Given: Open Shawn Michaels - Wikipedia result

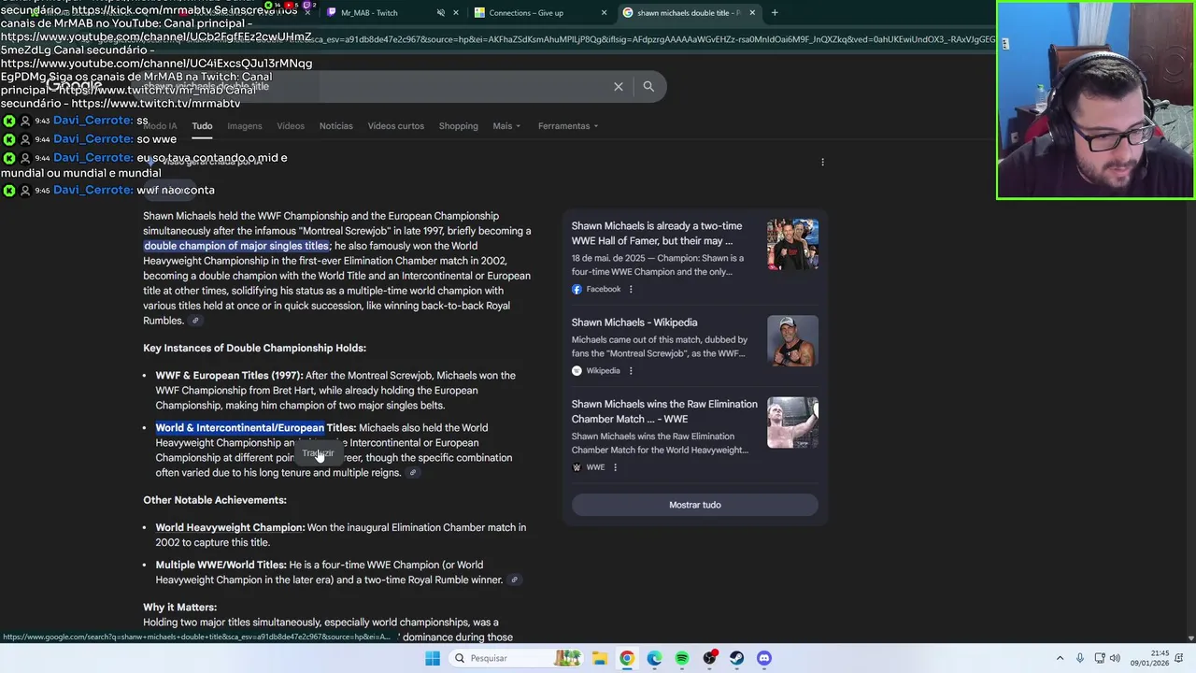Looking at the screenshot, I should coord(634,322).
